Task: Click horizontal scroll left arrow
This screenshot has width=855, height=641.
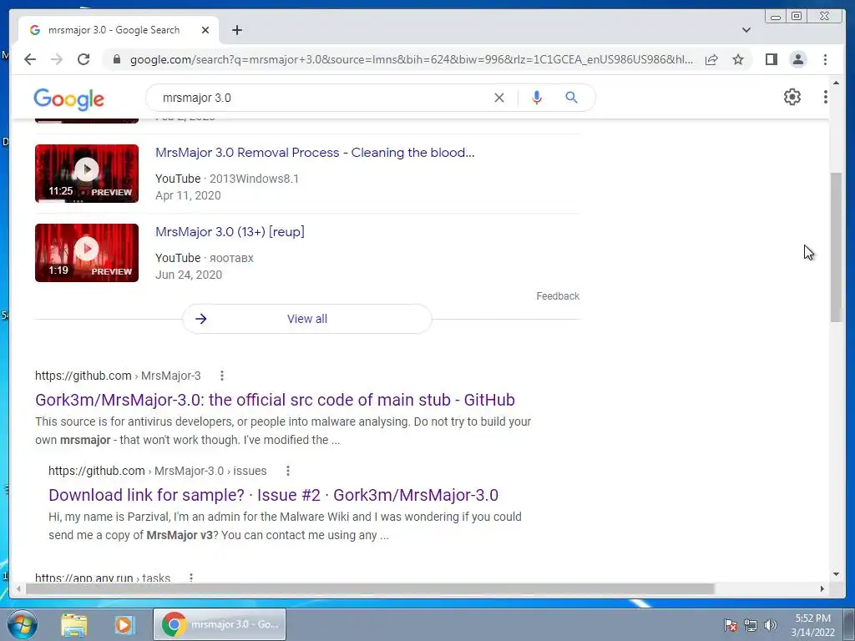Action: [18, 588]
